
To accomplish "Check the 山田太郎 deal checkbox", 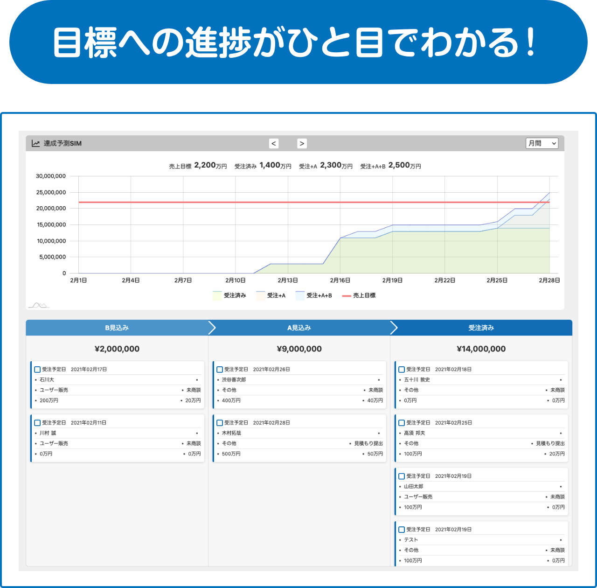I will coord(402,476).
